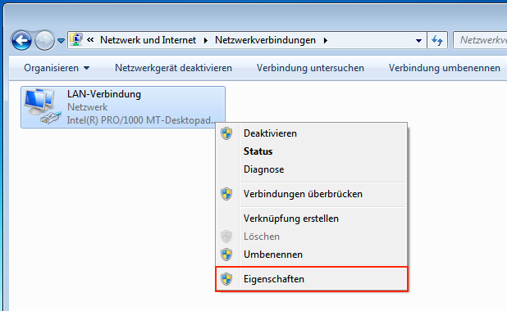Select Netzwerkverbindungen breadcrumb
Image resolution: width=507 pixels, height=311 pixels.
(265, 40)
